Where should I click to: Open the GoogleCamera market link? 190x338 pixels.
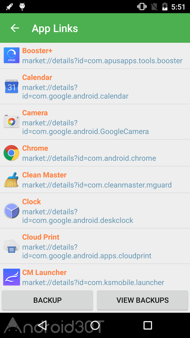point(86,127)
